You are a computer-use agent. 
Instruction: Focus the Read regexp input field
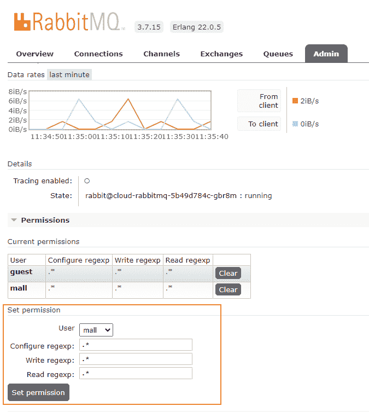pos(136,373)
